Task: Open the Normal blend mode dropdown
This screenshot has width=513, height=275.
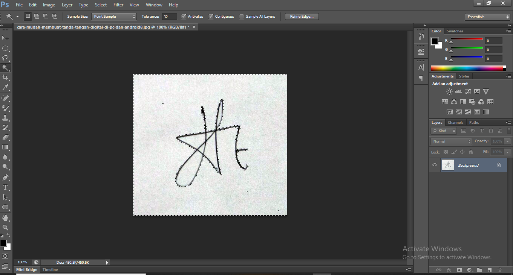Action: point(451,141)
